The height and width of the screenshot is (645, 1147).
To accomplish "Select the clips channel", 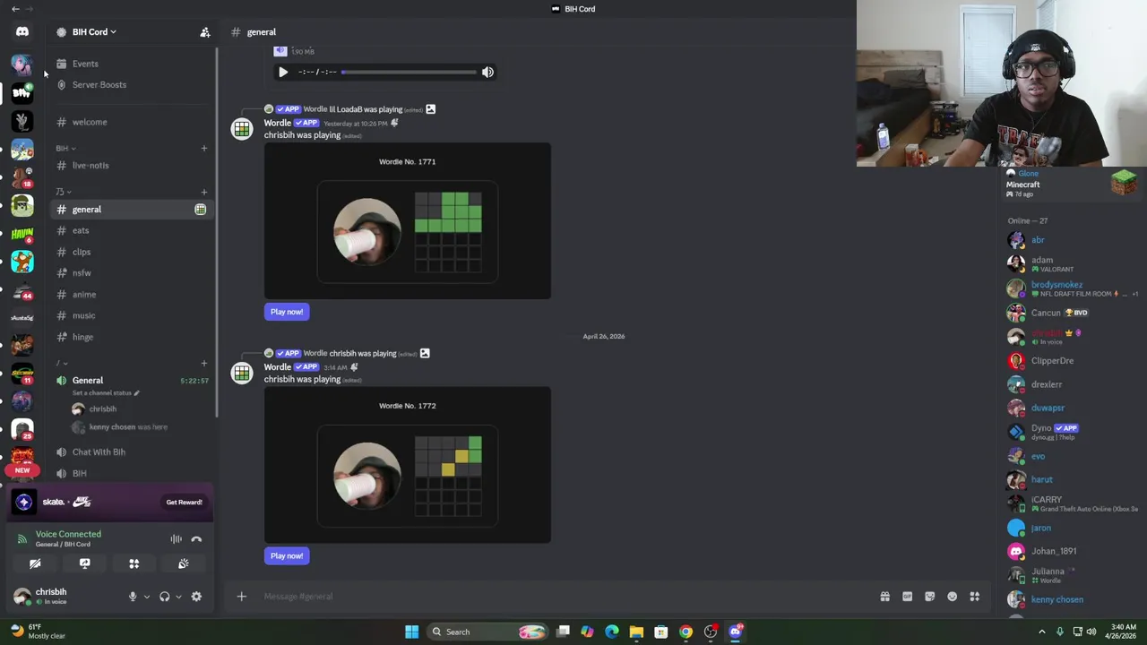I will click(82, 252).
